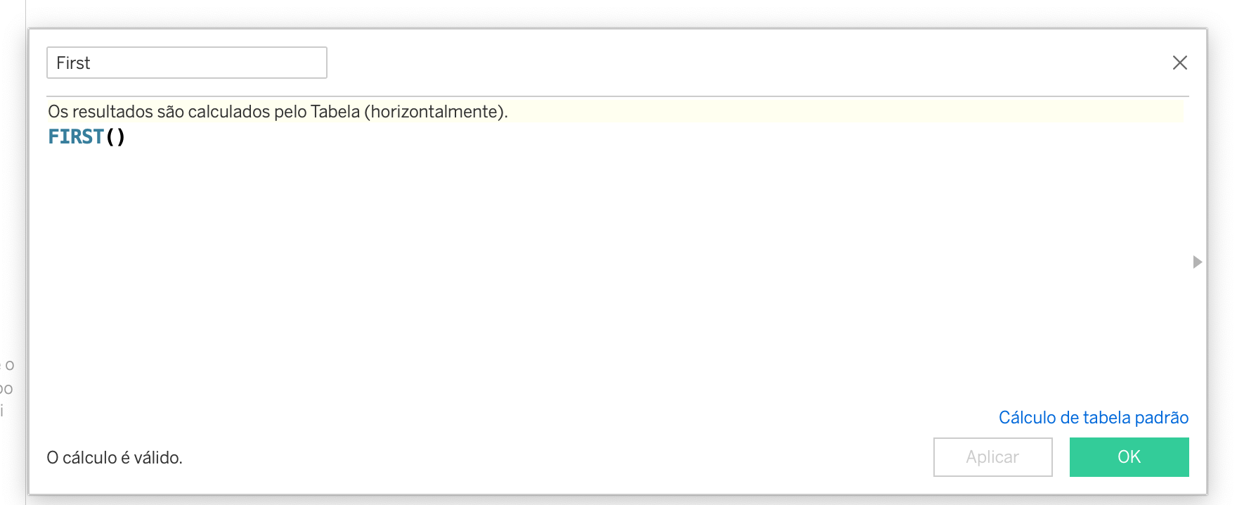Expand the functions reference panel arrow

click(1196, 262)
